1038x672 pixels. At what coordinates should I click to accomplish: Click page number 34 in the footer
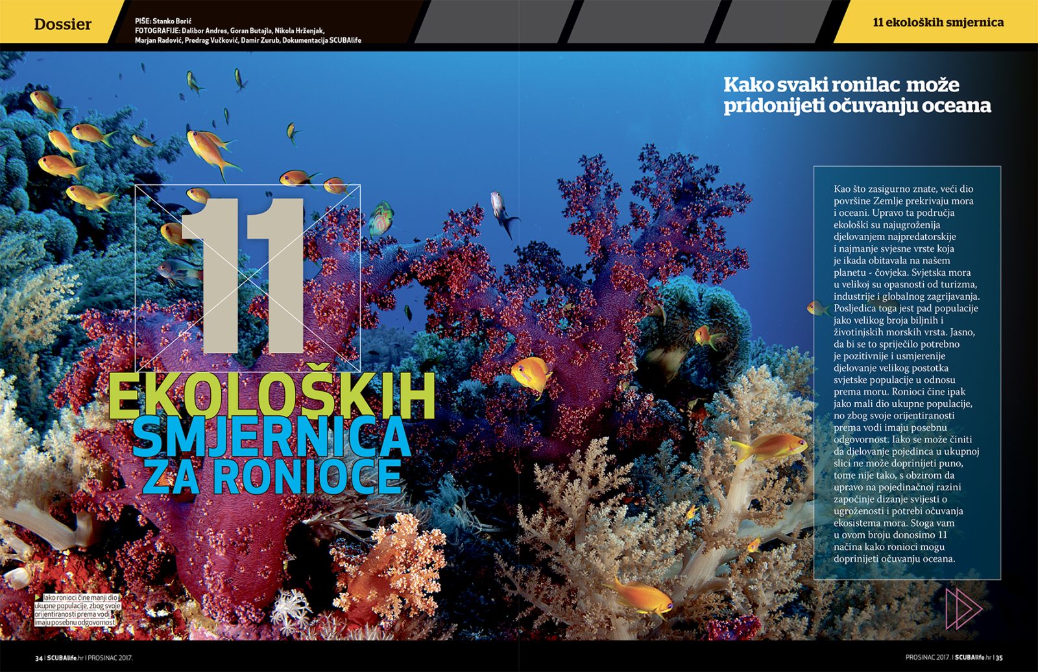tap(39, 657)
